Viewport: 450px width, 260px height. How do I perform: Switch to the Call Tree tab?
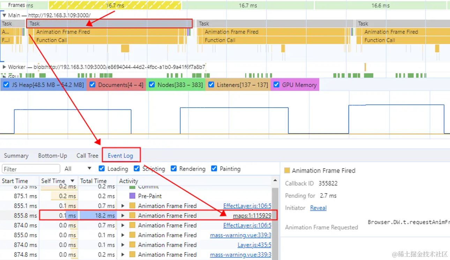tap(87, 156)
